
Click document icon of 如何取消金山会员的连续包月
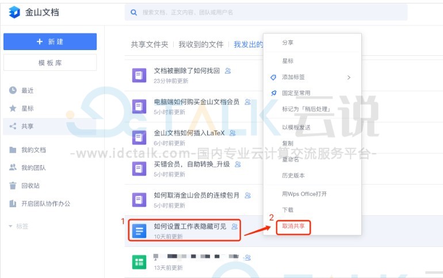click(x=139, y=200)
